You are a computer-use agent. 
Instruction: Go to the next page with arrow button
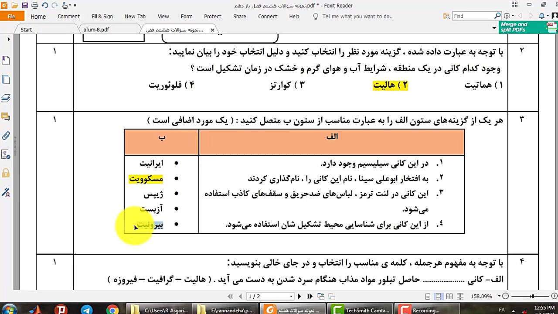point(299,296)
